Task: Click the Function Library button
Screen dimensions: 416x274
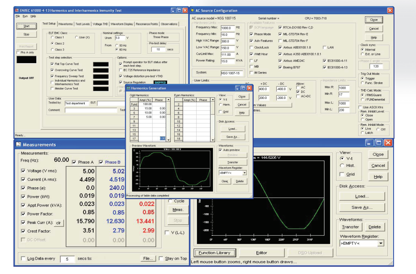Action: (x=215, y=253)
